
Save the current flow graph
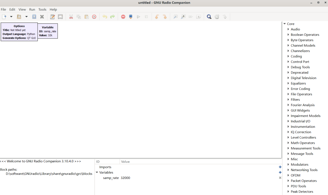[34, 17]
